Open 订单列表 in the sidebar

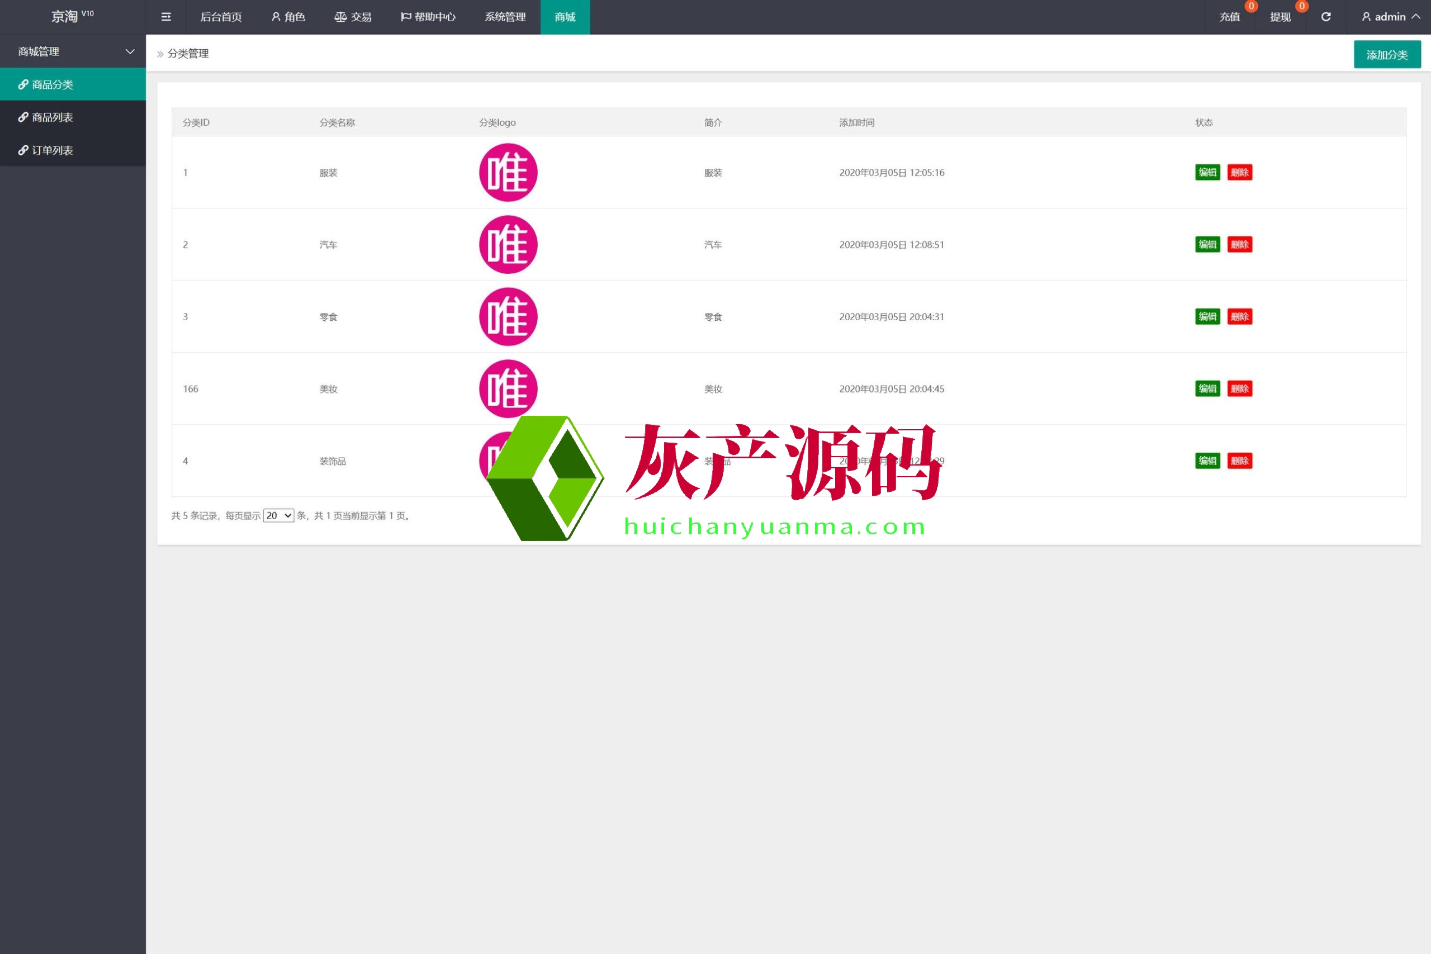53,150
